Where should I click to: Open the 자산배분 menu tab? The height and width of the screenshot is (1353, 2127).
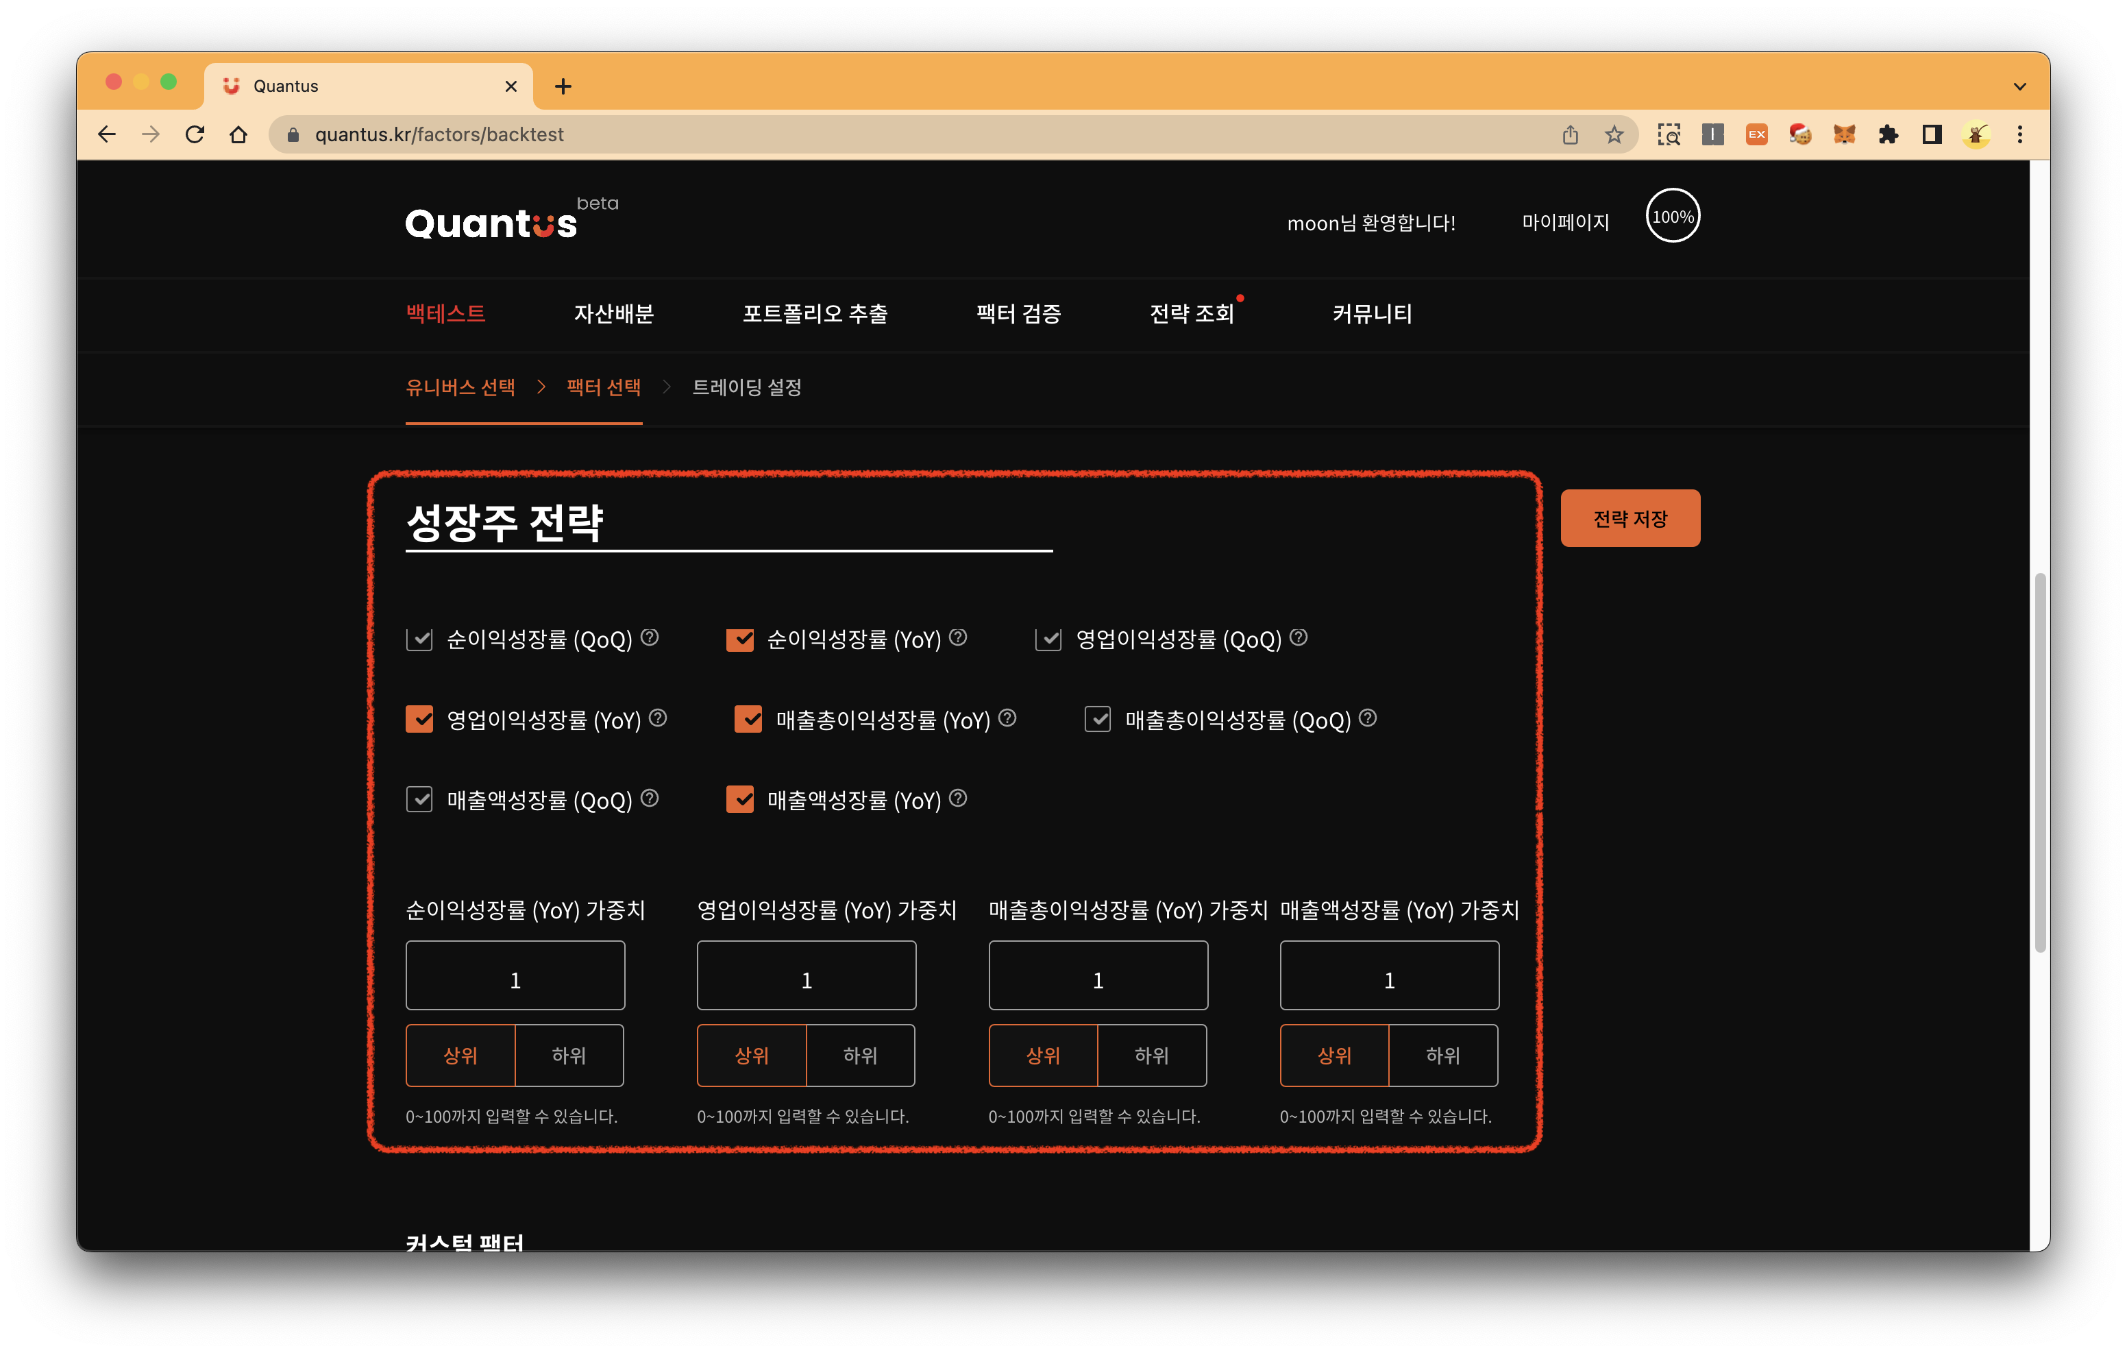613,314
